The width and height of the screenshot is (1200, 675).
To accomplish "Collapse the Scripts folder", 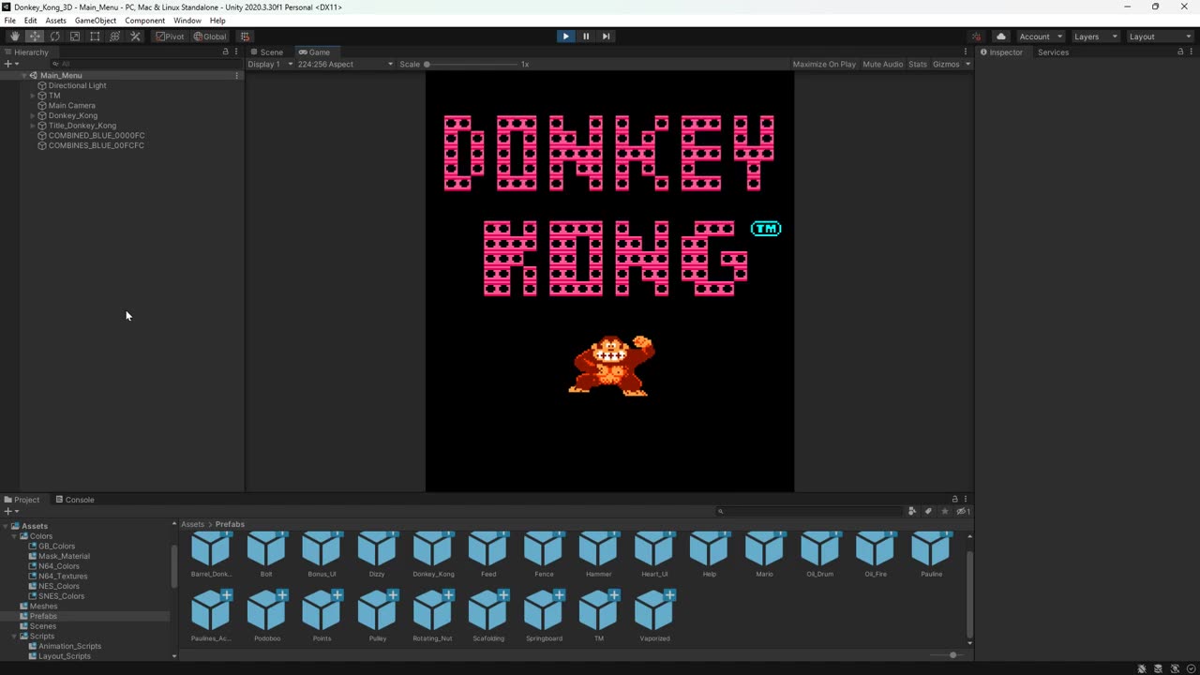I will (14, 637).
